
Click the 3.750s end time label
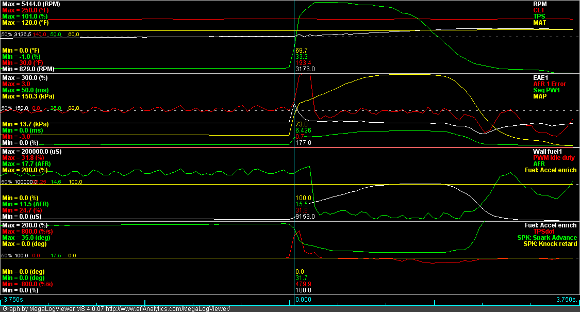tap(566, 299)
